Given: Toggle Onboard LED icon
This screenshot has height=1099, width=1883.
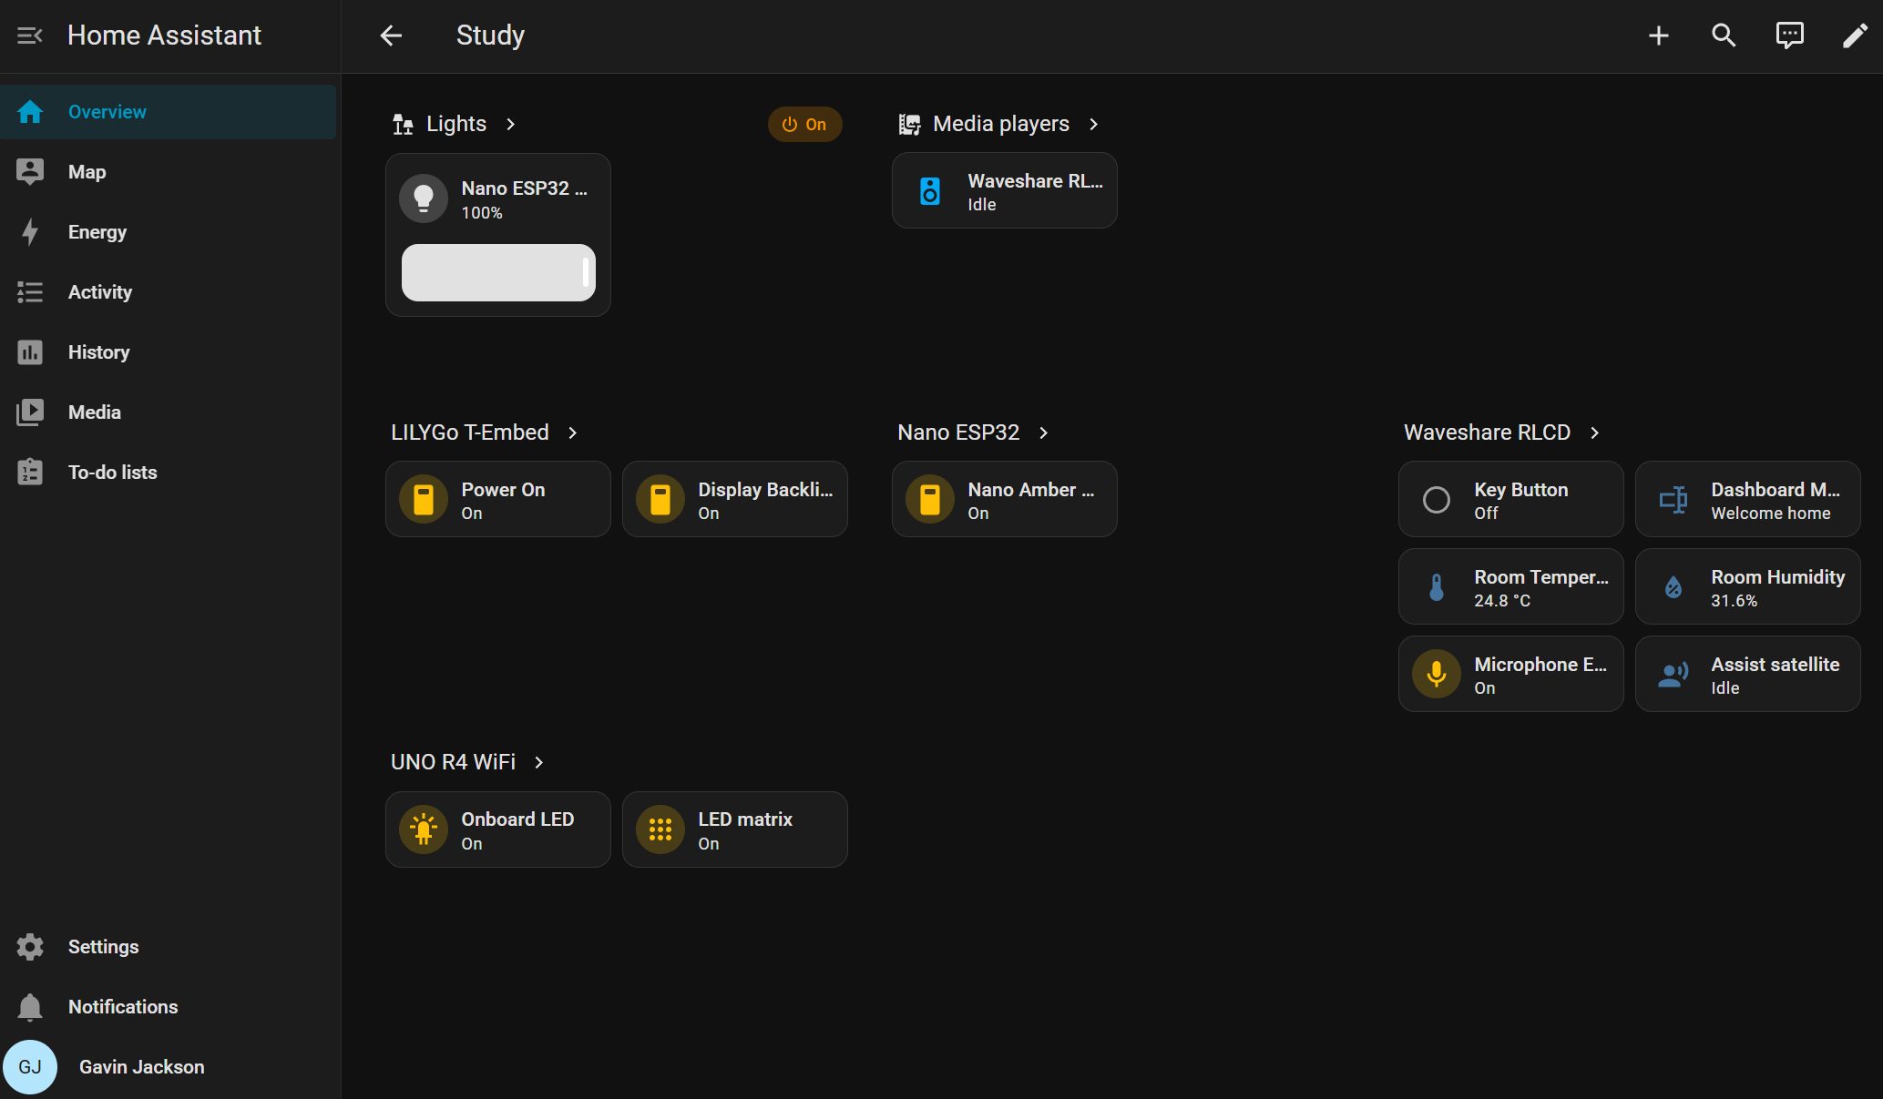Looking at the screenshot, I should [x=424, y=829].
